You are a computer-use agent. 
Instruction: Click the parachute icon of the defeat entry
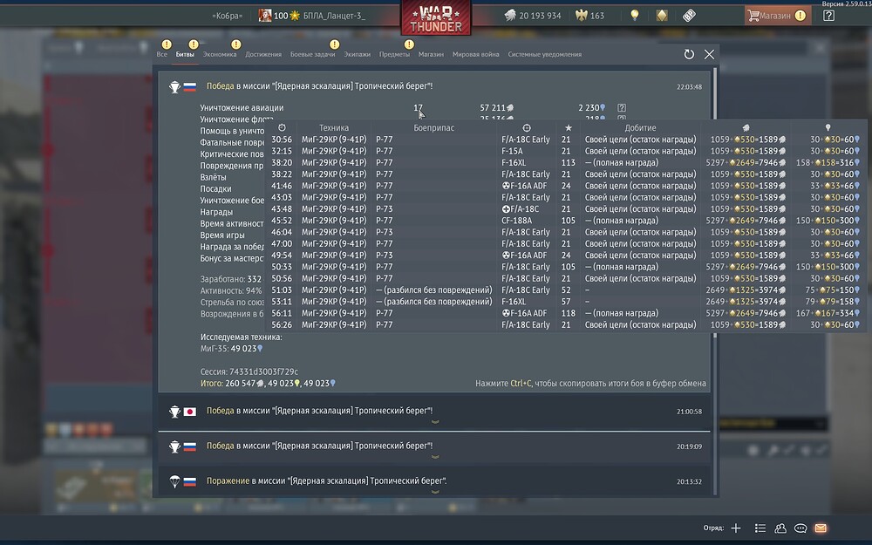[174, 481]
